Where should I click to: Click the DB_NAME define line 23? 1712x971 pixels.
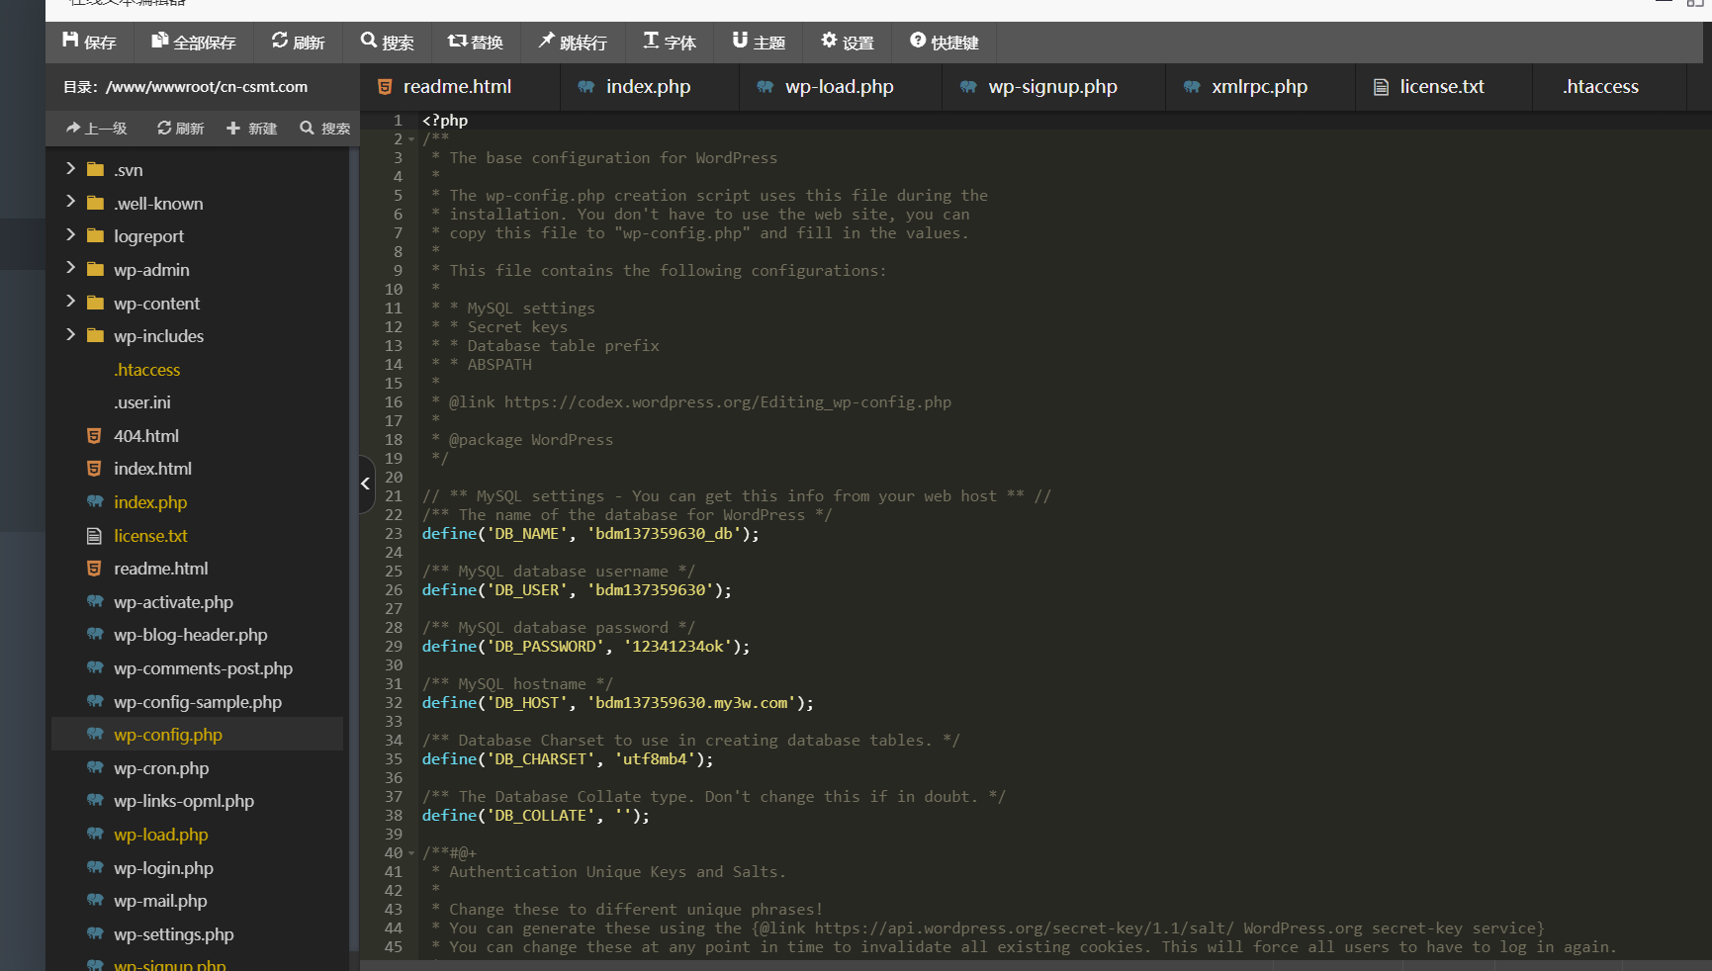[x=590, y=534]
